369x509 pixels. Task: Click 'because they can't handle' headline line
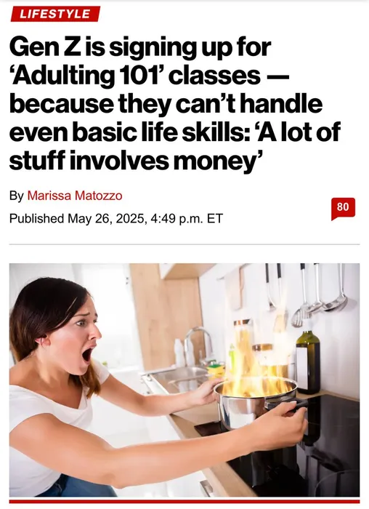(166, 103)
